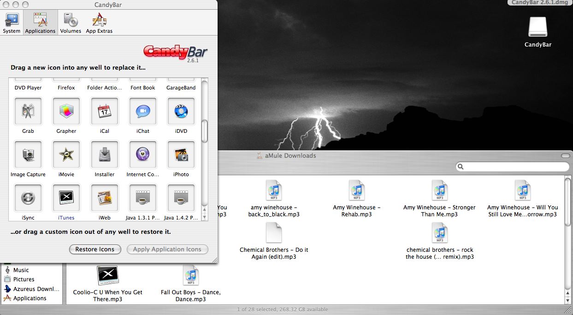Open the App Extras section

tap(99, 23)
